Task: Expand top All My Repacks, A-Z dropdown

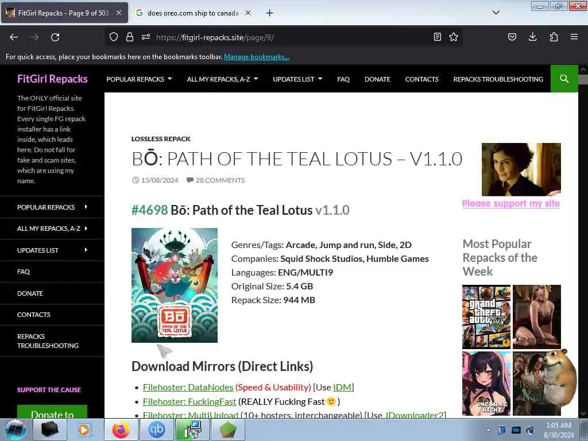Action: pos(222,79)
